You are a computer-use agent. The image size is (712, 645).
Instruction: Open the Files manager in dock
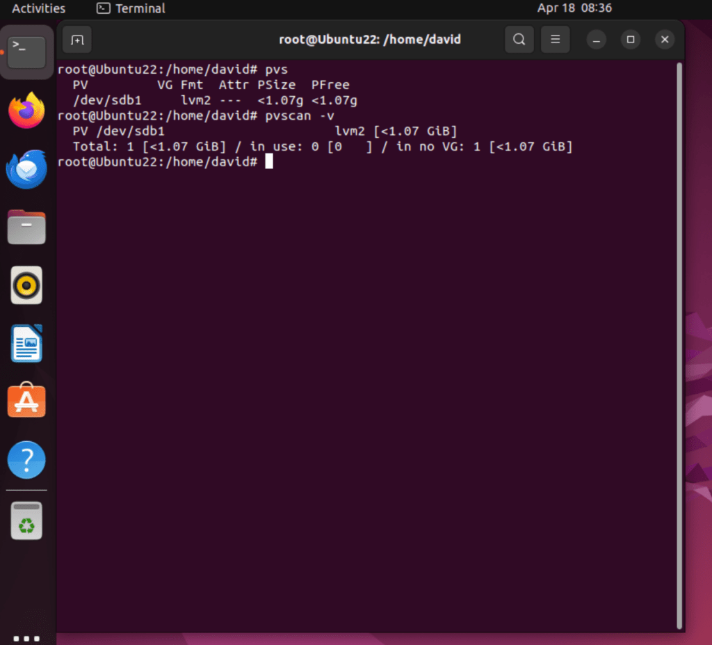(26, 227)
